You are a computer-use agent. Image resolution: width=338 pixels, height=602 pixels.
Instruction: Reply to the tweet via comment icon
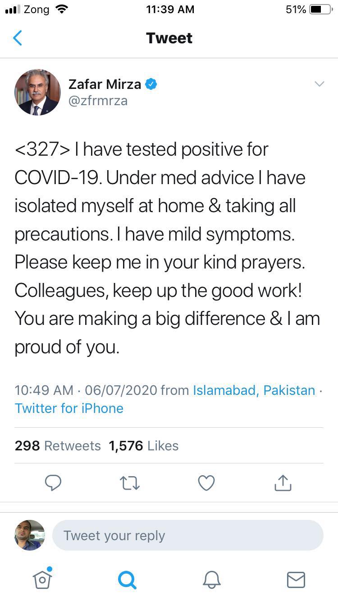coord(53,483)
